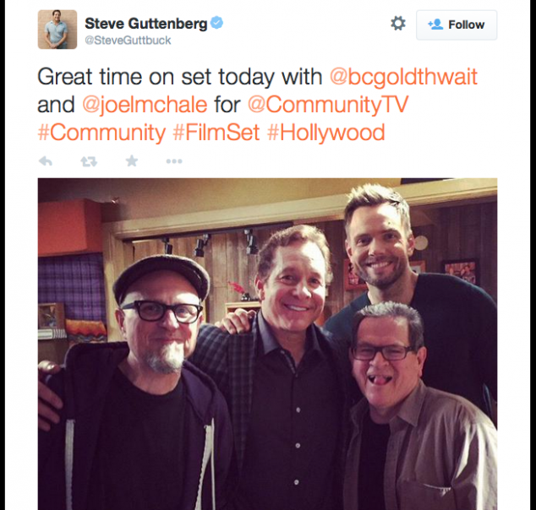This screenshot has width=536, height=510.
Task: Open the gear settings dropdown
Action: coord(398,24)
